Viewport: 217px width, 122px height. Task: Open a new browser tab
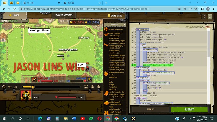(x=106, y=3)
